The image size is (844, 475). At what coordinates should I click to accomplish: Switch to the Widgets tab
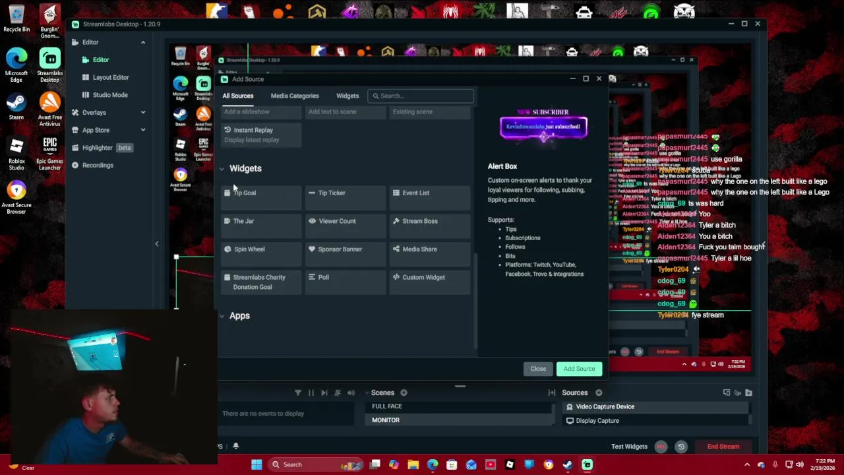pyautogui.click(x=347, y=96)
